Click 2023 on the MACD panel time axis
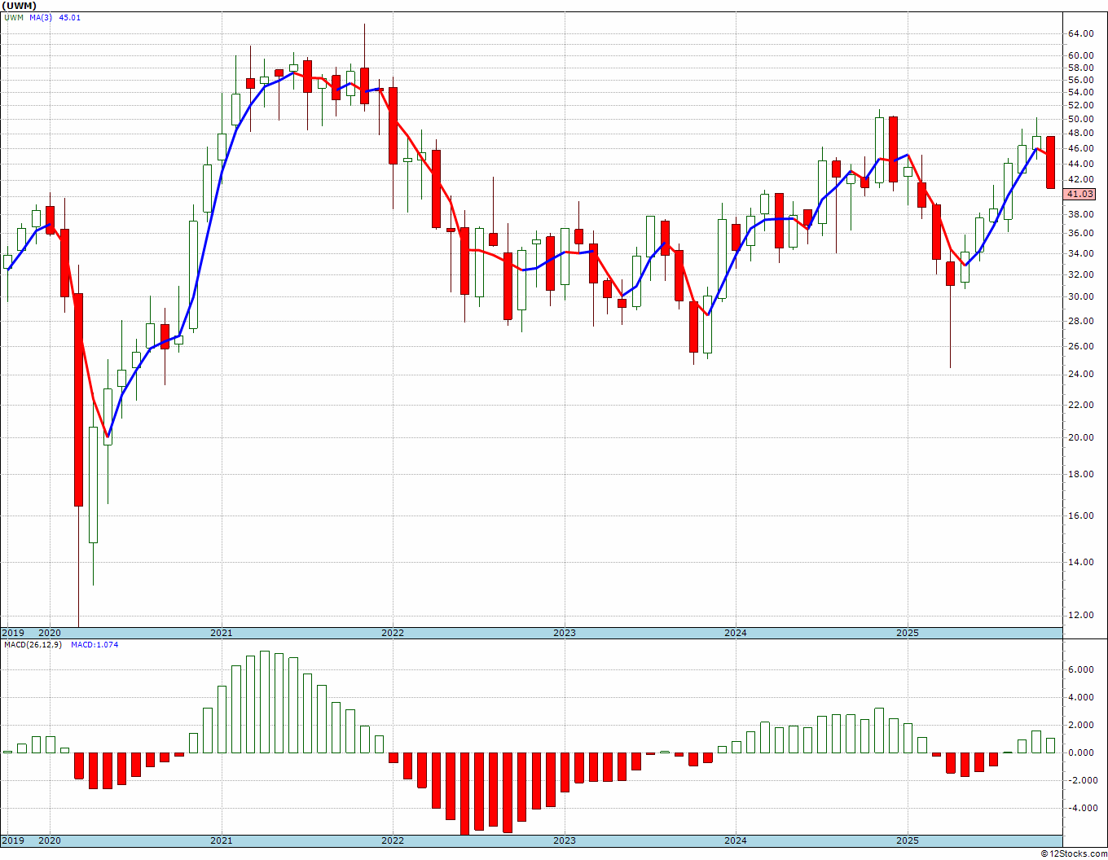 coord(564,840)
